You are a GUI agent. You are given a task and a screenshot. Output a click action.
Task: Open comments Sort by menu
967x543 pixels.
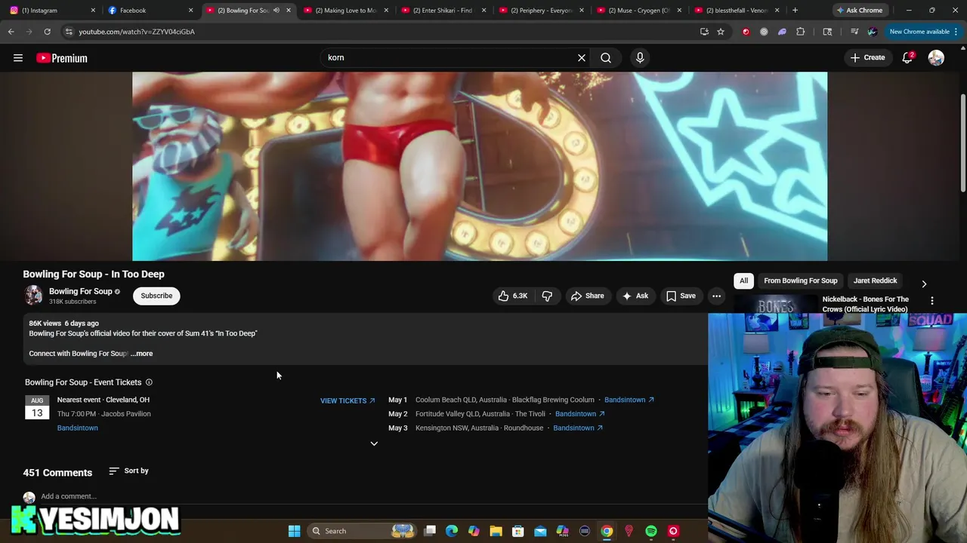(128, 471)
